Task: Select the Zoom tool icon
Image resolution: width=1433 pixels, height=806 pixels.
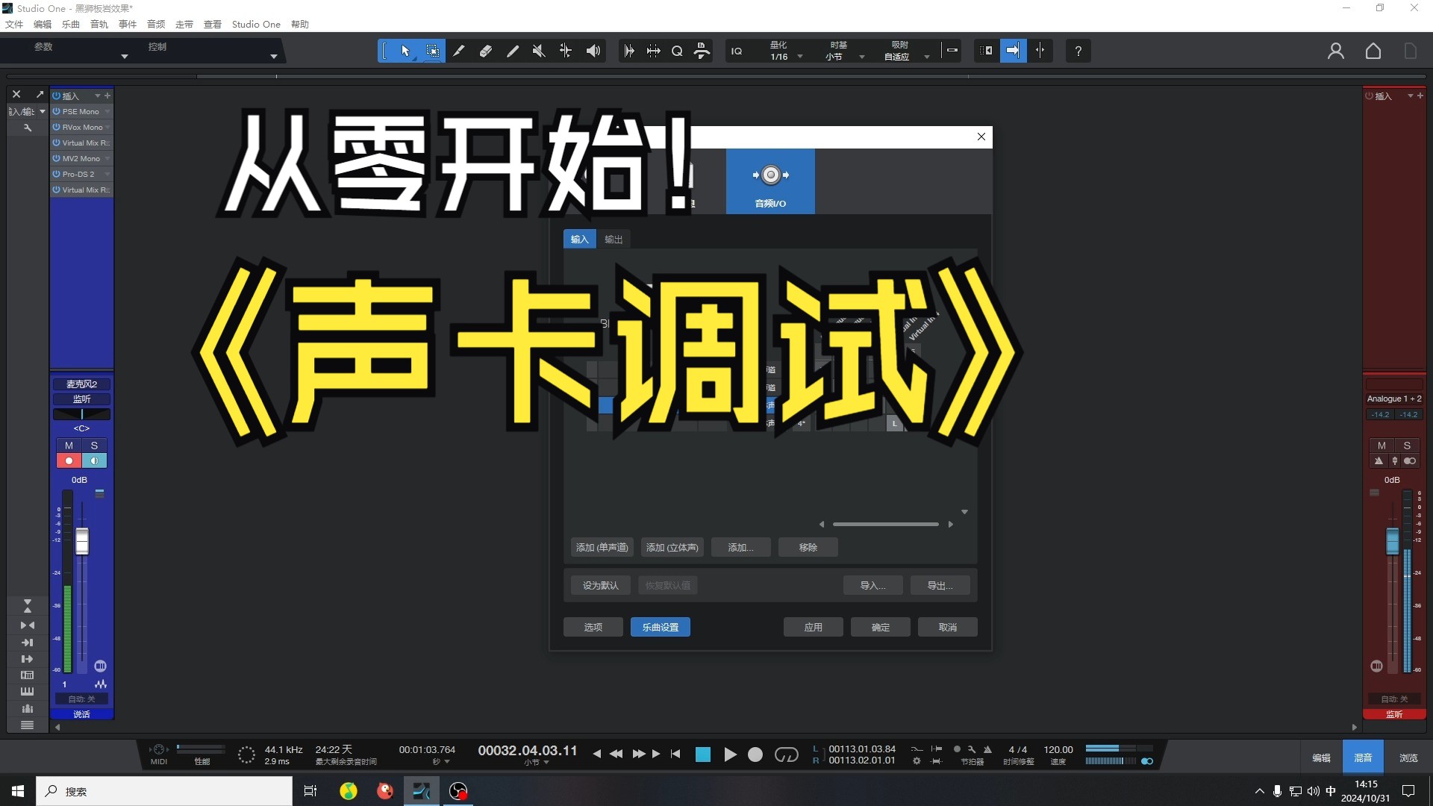Action: pos(677,50)
